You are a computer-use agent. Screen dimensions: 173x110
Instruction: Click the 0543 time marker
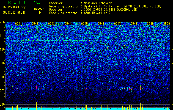(51, 24)
